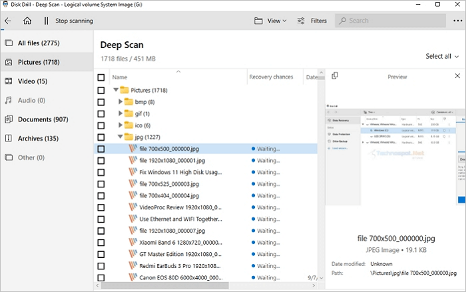The image size is (466, 292).
Task: Click the back arrow icon
Action: click(8, 21)
